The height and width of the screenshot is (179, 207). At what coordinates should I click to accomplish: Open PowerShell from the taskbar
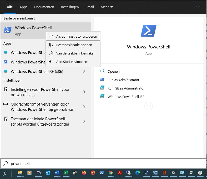click(x=102, y=173)
